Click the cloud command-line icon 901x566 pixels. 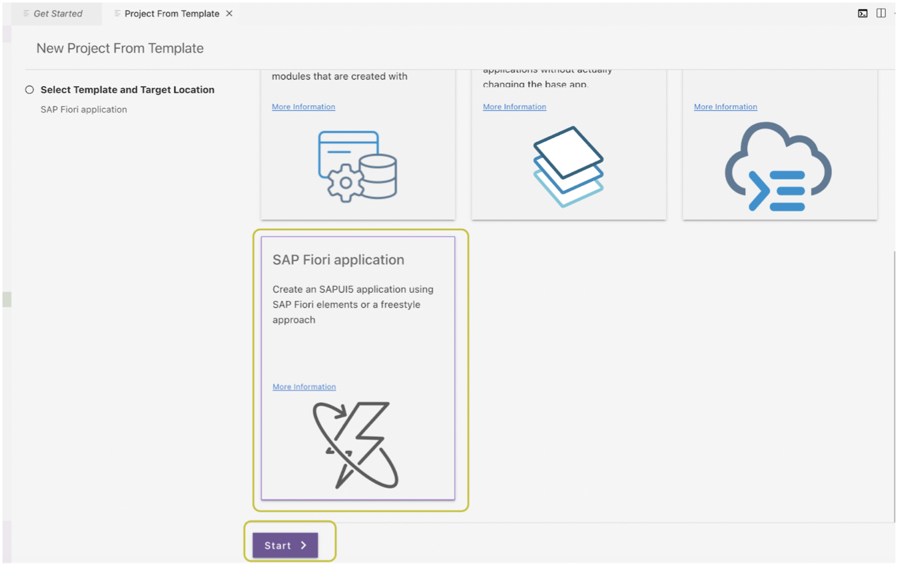pos(778,167)
